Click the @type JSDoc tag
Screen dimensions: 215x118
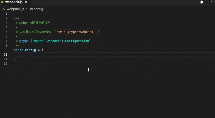pos(24,41)
